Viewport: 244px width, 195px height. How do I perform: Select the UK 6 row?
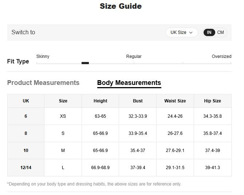26,116
